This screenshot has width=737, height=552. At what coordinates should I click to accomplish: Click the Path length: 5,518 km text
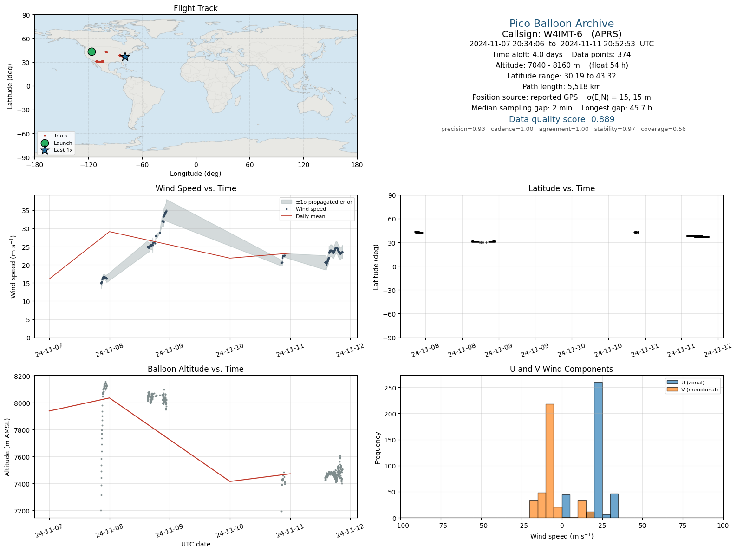(x=561, y=87)
